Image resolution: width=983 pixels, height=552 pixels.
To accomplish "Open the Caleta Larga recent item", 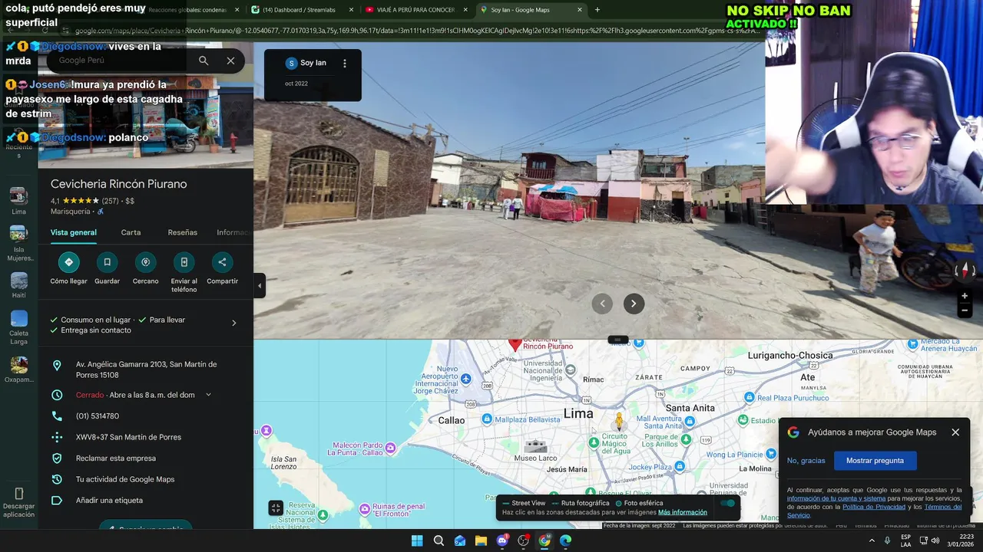I will pyautogui.click(x=18, y=327).
